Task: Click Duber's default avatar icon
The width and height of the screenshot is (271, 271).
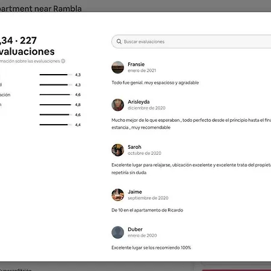Action: click(x=117, y=232)
